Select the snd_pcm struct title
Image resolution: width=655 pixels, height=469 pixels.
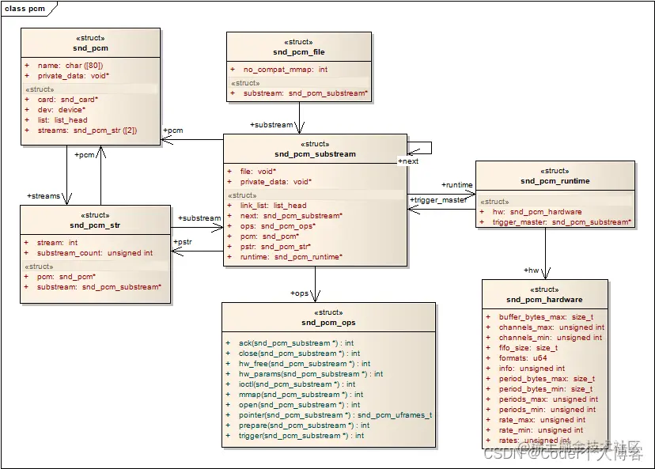[90, 48]
